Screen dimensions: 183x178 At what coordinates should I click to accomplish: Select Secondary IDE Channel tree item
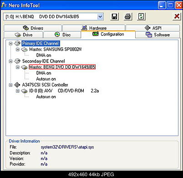tap(44, 61)
